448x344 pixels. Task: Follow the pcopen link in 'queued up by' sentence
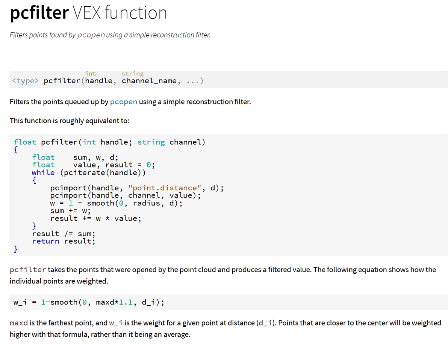124,102
